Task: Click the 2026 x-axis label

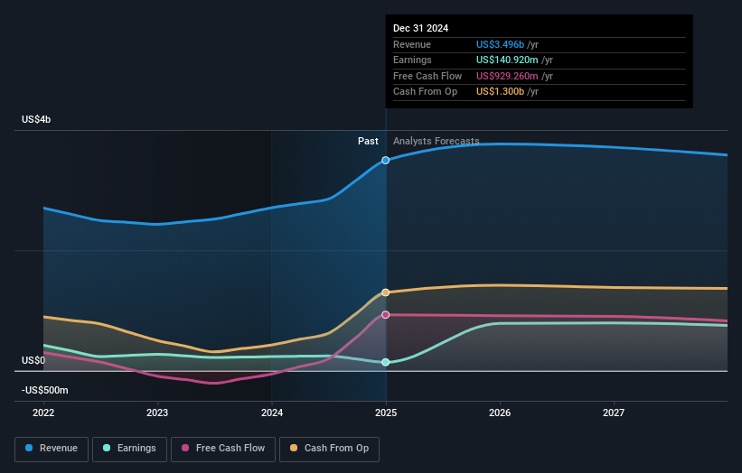Action: click(500, 413)
